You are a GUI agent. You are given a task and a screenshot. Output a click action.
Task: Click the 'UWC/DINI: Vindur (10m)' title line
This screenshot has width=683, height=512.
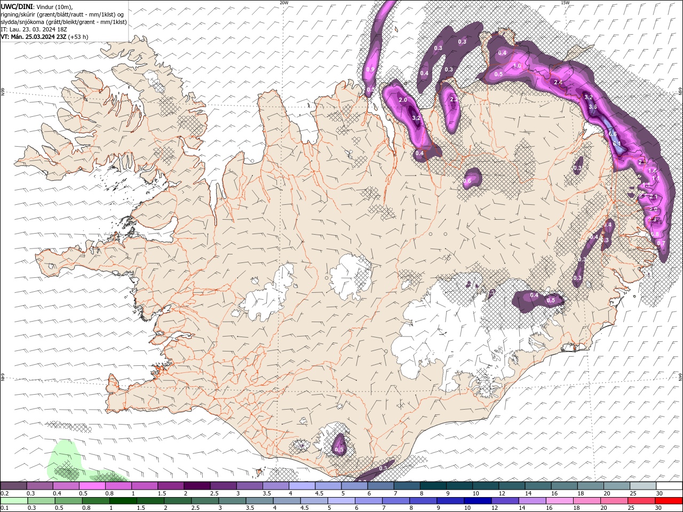(37, 6)
